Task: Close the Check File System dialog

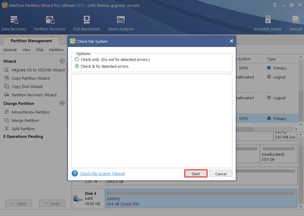Action: pos(231,41)
